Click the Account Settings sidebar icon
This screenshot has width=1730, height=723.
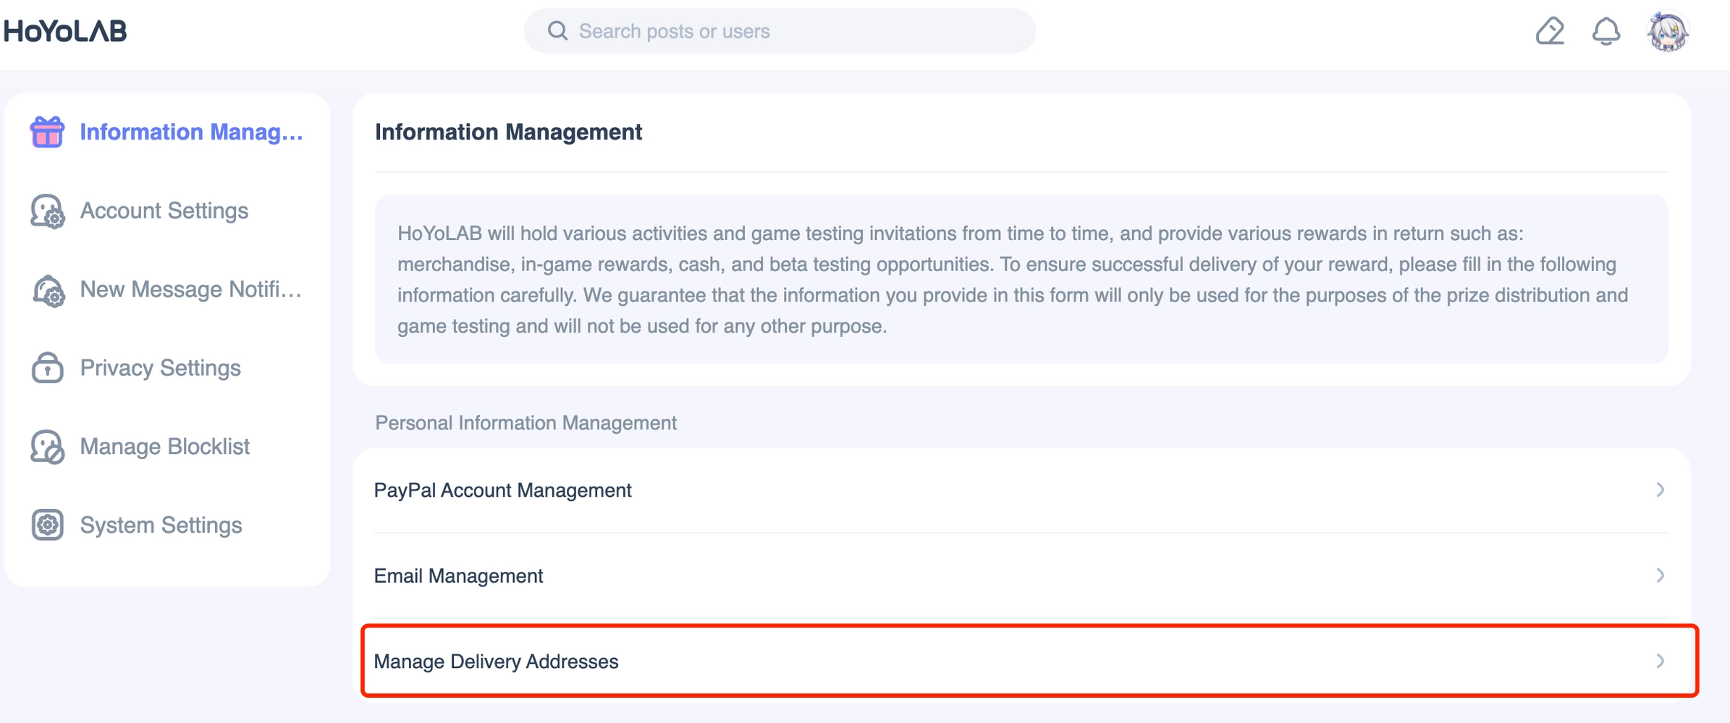tap(47, 211)
